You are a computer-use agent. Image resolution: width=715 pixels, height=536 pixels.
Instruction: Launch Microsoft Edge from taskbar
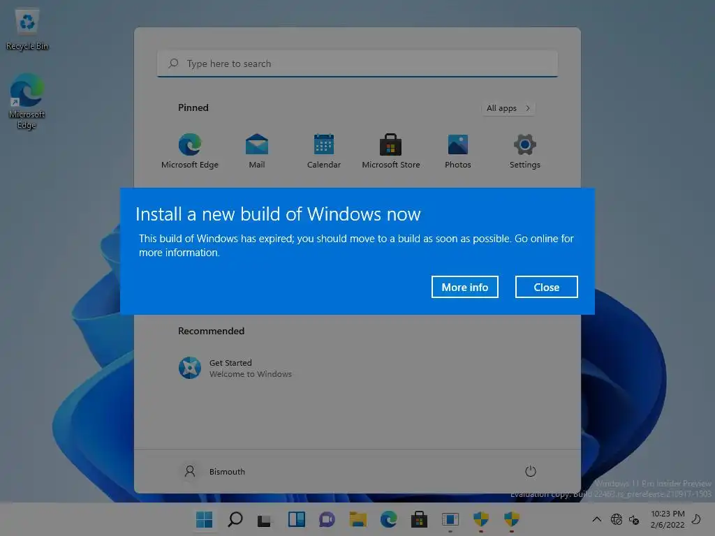point(388,519)
